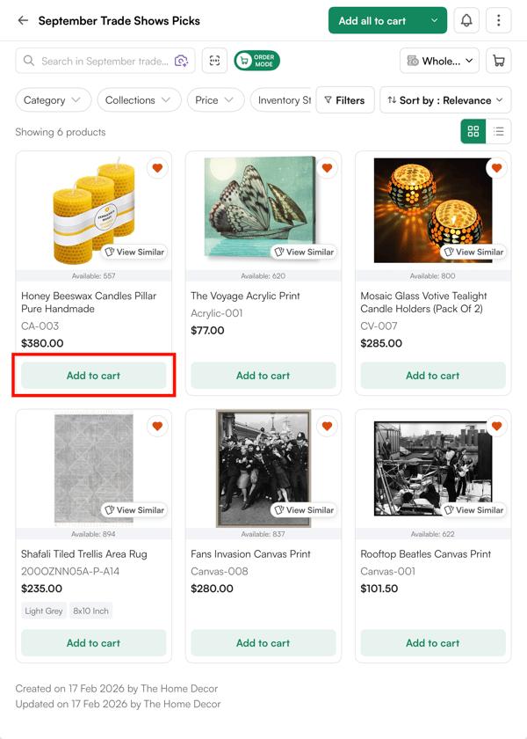This screenshot has width=527, height=739.
Task: Switch to list view layout
Action: 496,131
